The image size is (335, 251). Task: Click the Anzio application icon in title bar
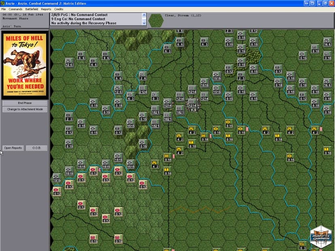click(2, 3)
